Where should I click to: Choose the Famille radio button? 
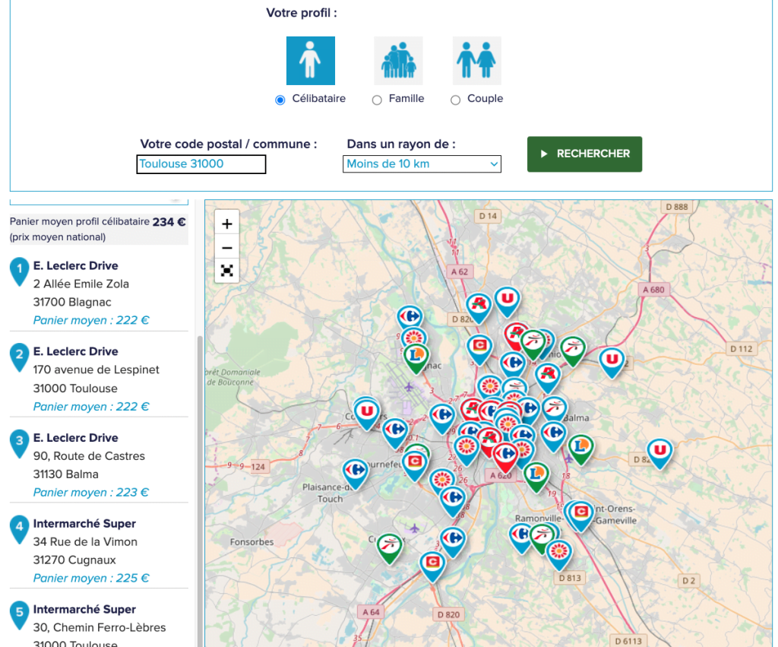tap(377, 100)
